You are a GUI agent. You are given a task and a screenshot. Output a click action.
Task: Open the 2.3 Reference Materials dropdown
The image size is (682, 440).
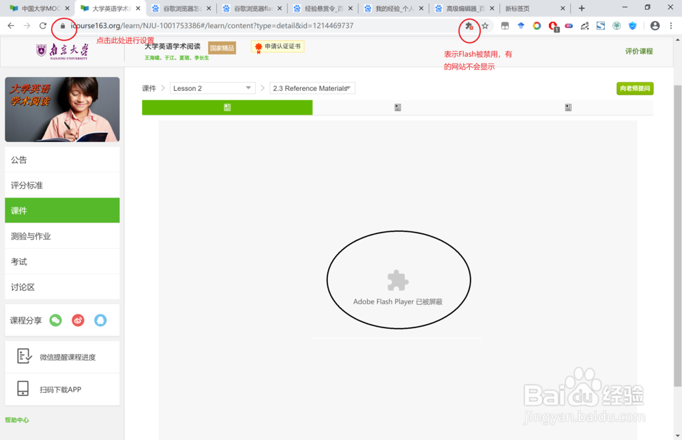click(312, 89)
